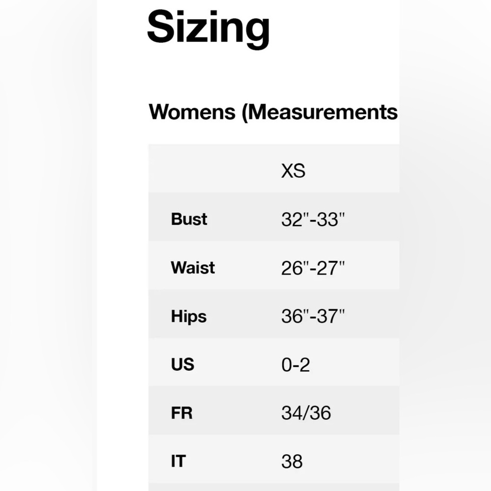The image size is (491, 491).
Task: Click the IT row label
Action: [178, 461]
